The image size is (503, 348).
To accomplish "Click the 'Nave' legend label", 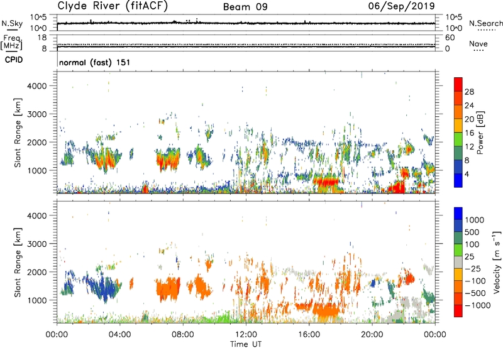I will [x=478, y=43].
